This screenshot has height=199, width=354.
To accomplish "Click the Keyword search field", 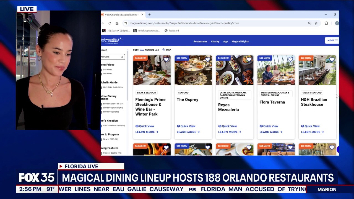I will click(113, 57).
